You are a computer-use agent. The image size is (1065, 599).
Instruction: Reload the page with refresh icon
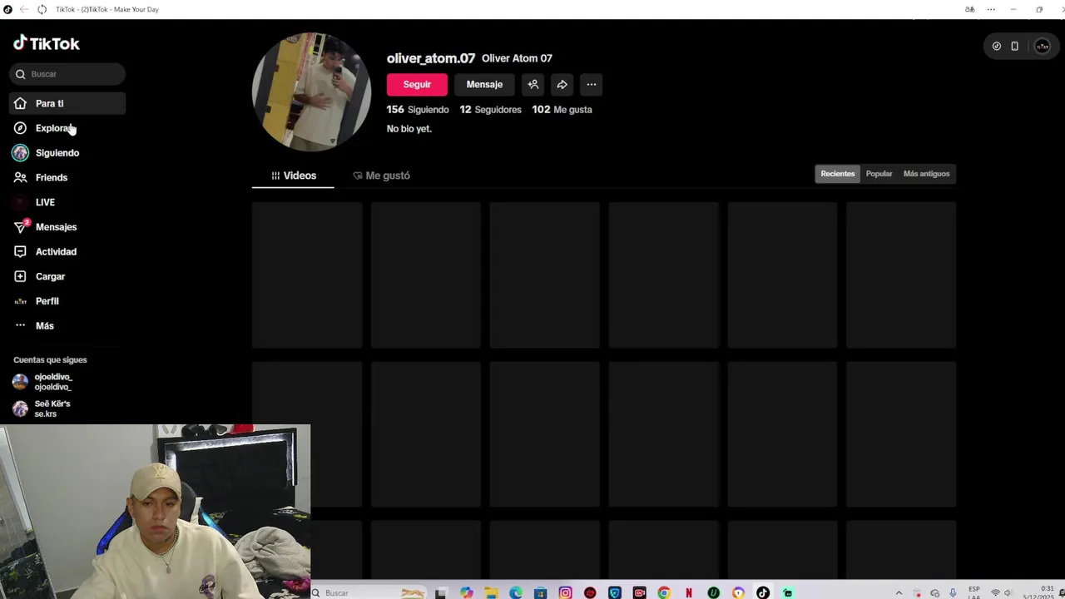point(42,9)
